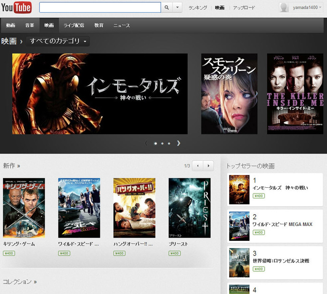Screen dimensions: 327x294
Task: Open the コレクション section link
Action: click(x=20, y=282)
